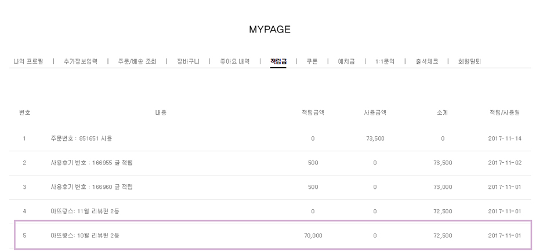Select the 장바구니 tab
The image size is (543, 252).
[188, 61]
